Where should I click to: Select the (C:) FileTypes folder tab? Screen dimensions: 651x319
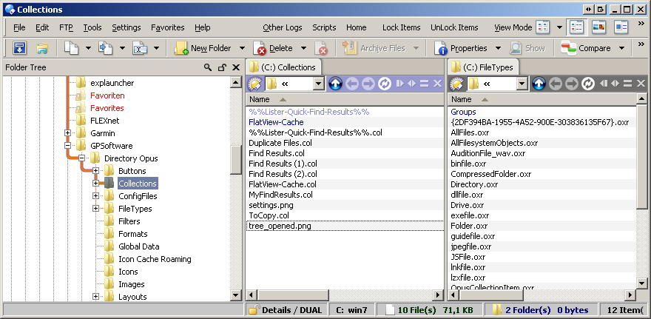483,67
